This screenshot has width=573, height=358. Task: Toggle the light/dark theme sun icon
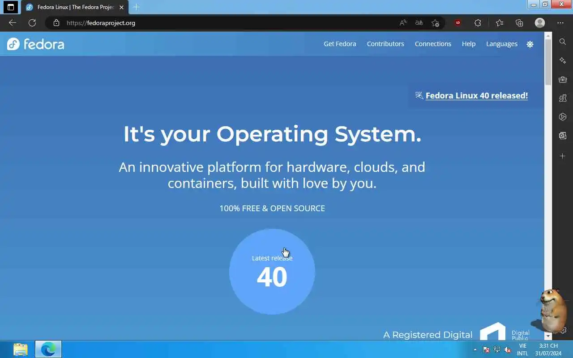pyautogui.click(x=530, y=44)
